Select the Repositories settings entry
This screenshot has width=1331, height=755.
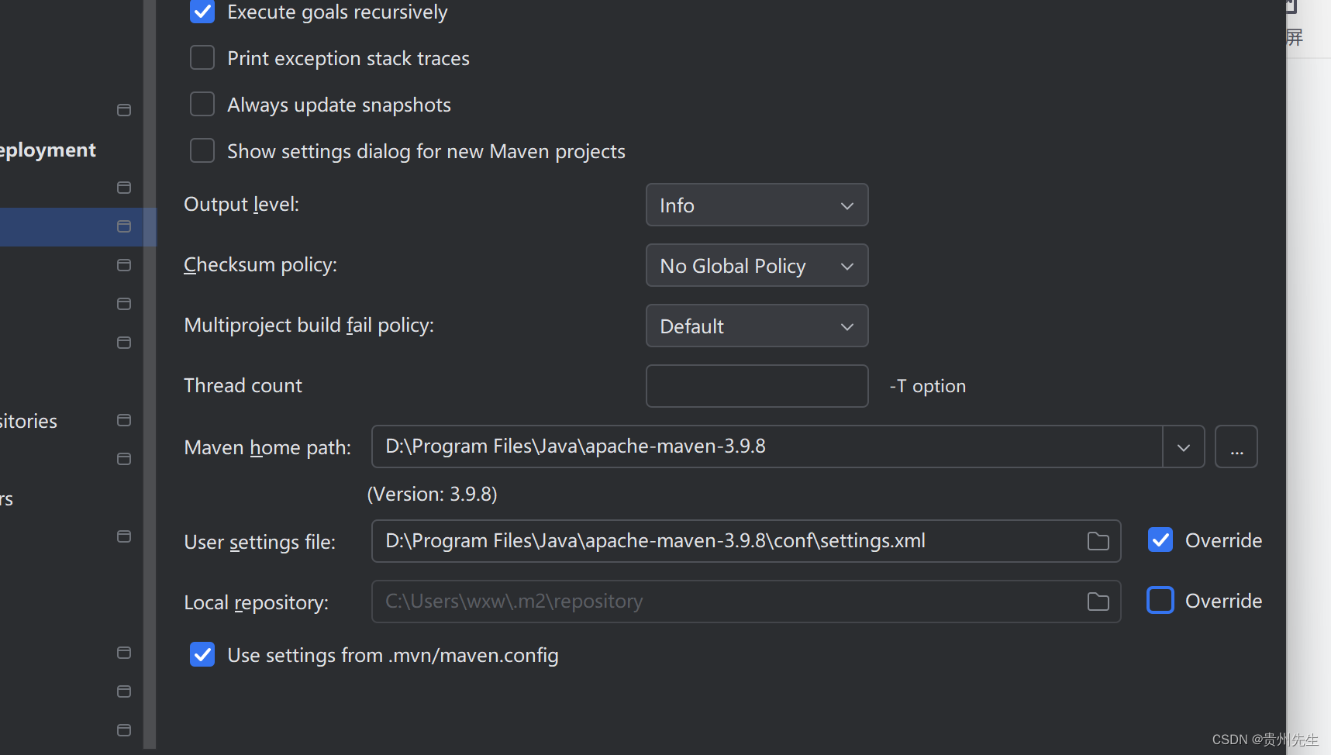click(x=29, y=420)
